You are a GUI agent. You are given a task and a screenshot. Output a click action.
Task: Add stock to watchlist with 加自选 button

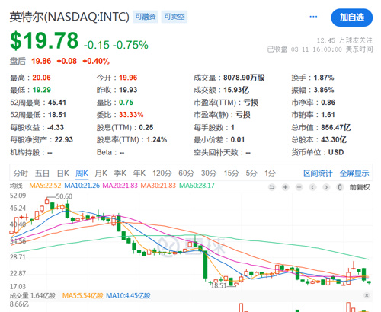point(352,18)
